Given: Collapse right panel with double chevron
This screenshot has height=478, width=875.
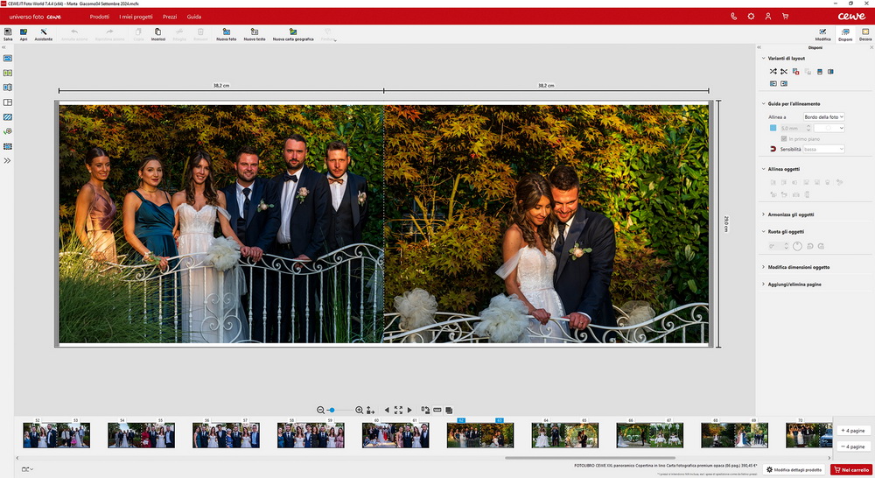Looking at the screenshot, I should (759, 47).
